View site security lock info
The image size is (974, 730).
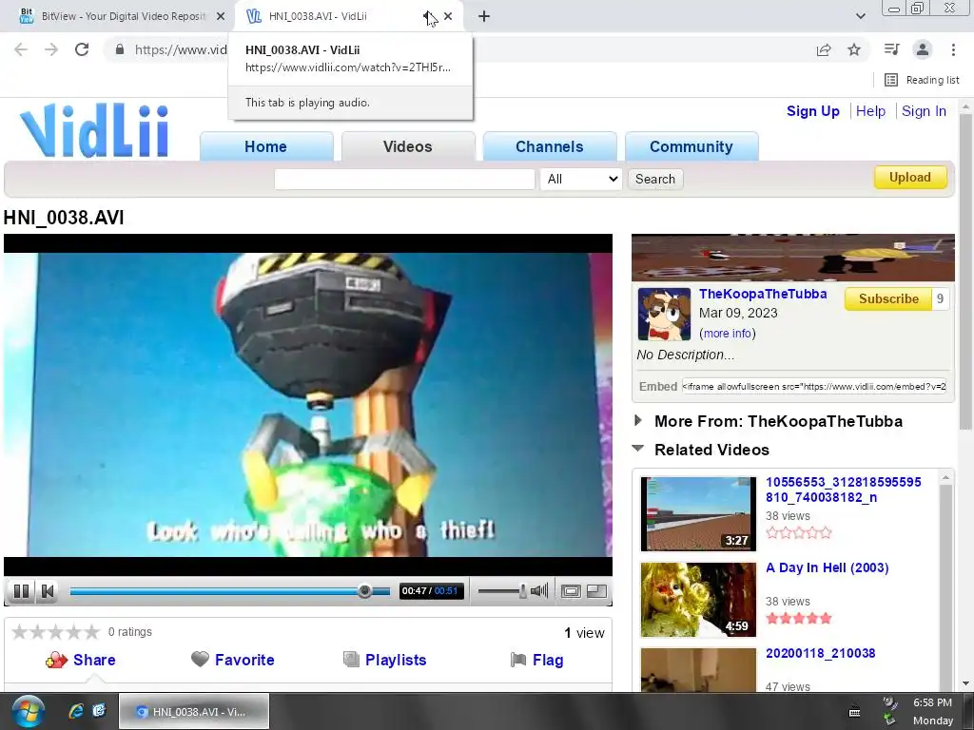(120, 49)
